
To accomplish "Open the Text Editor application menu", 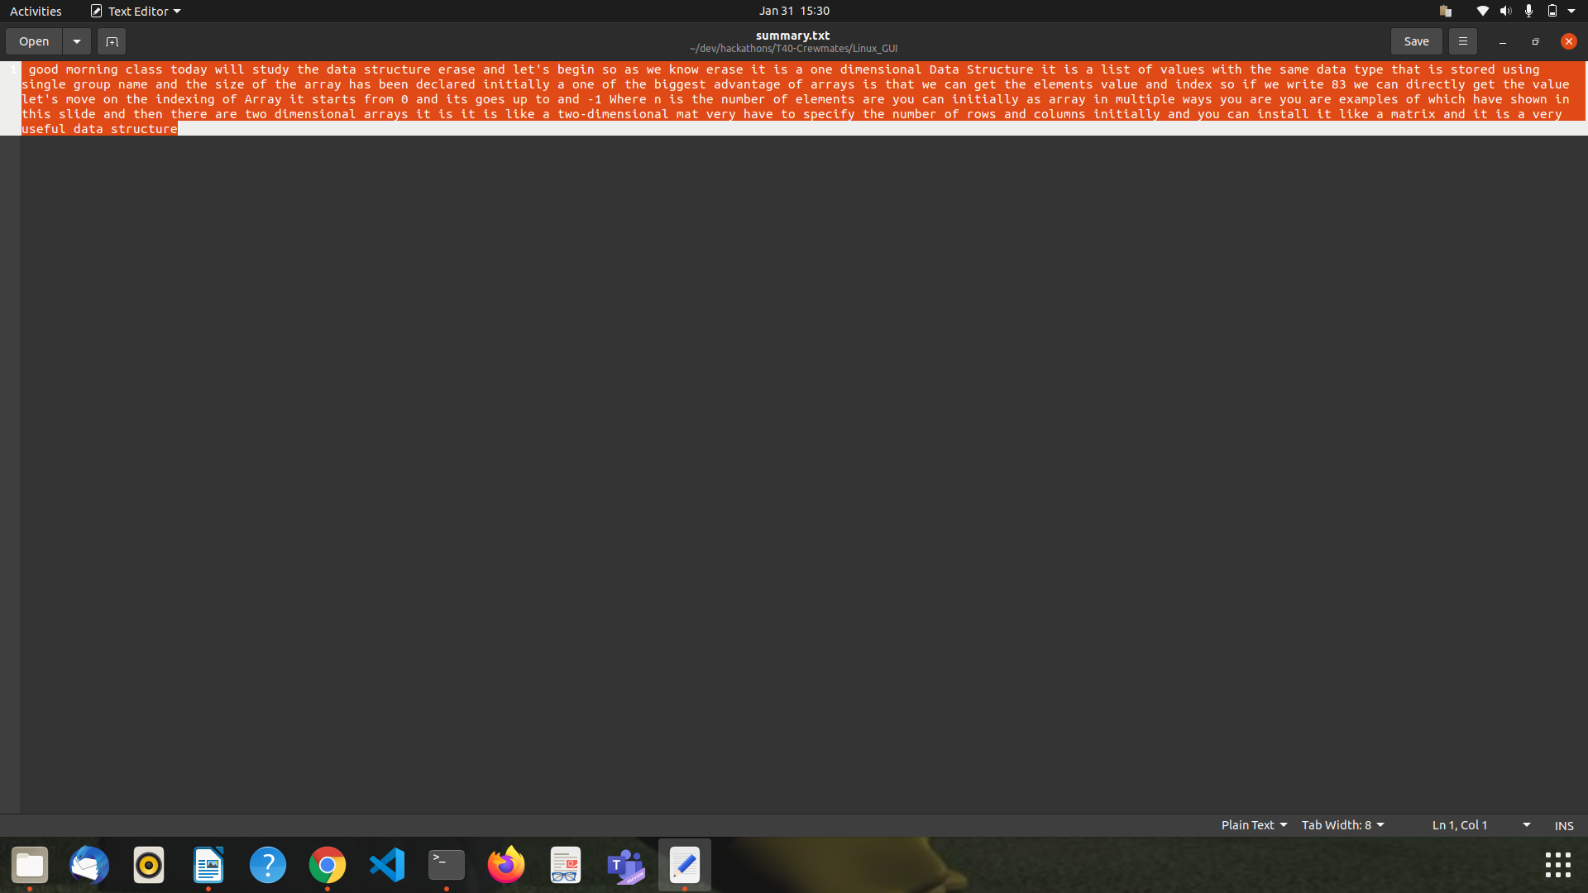I will (x=136, y=11).
